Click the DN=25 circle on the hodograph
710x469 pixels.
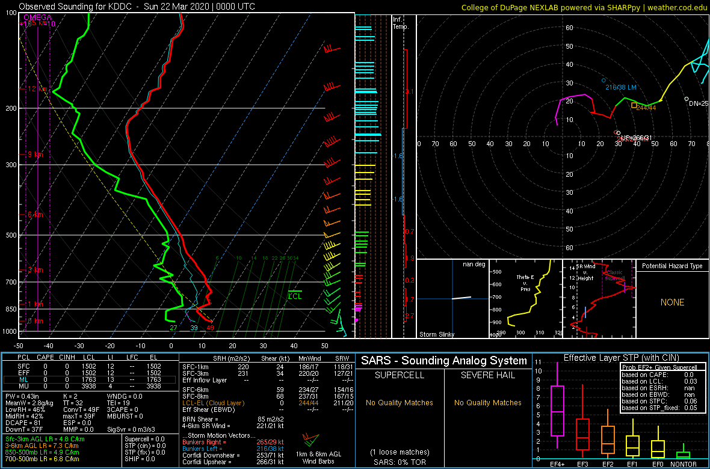(x=687, y=99)
